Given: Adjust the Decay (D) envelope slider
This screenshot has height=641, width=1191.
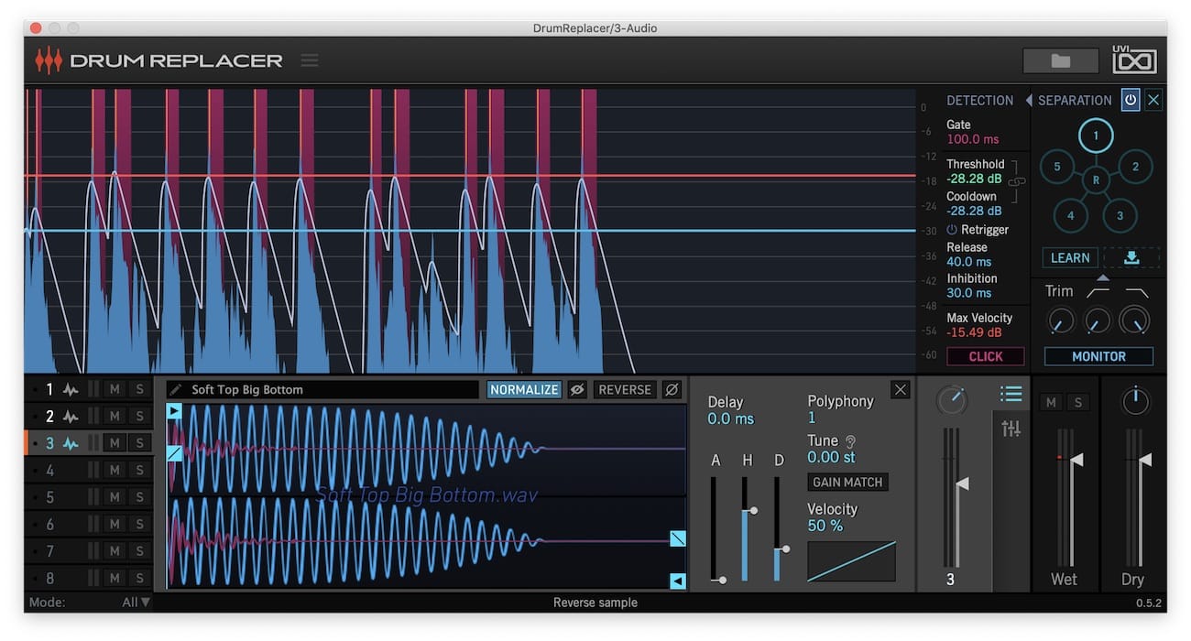Looking at the screenshot, I should pos(778,528).
